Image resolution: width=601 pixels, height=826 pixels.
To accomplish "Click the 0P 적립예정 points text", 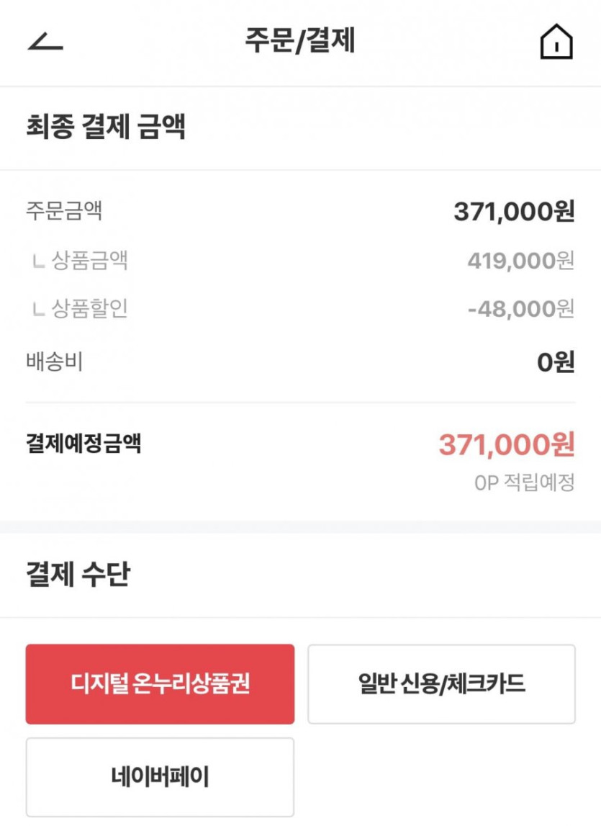I will click(524, 482).
